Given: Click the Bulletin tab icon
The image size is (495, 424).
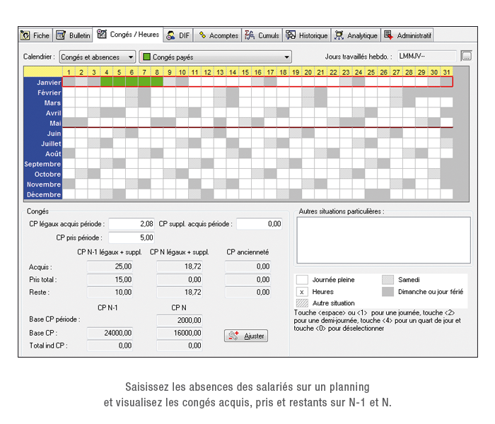Looking at the screenshot, I should pyautogui.click(x=61, y=35).
